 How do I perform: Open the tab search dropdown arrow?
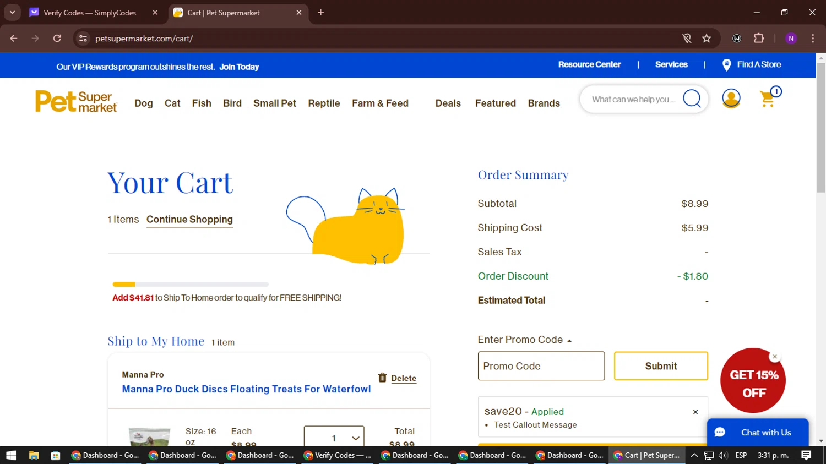tap(12, 12)
